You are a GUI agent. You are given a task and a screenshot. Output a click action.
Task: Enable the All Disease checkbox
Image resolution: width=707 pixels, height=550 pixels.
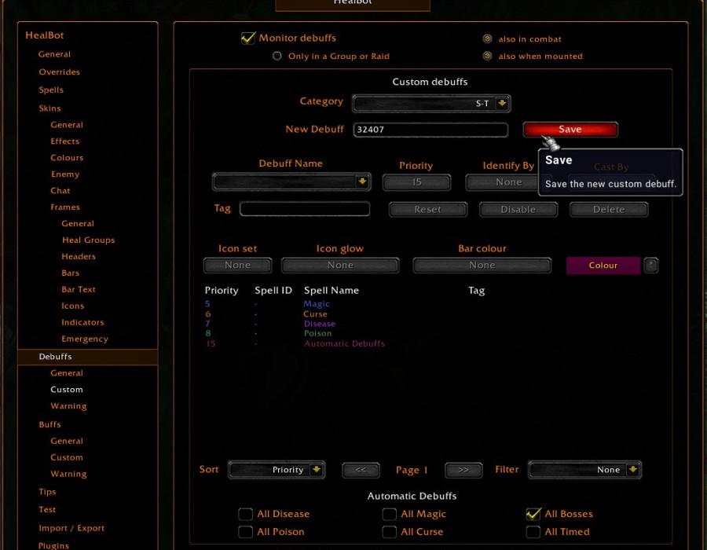tap(245, 514)
